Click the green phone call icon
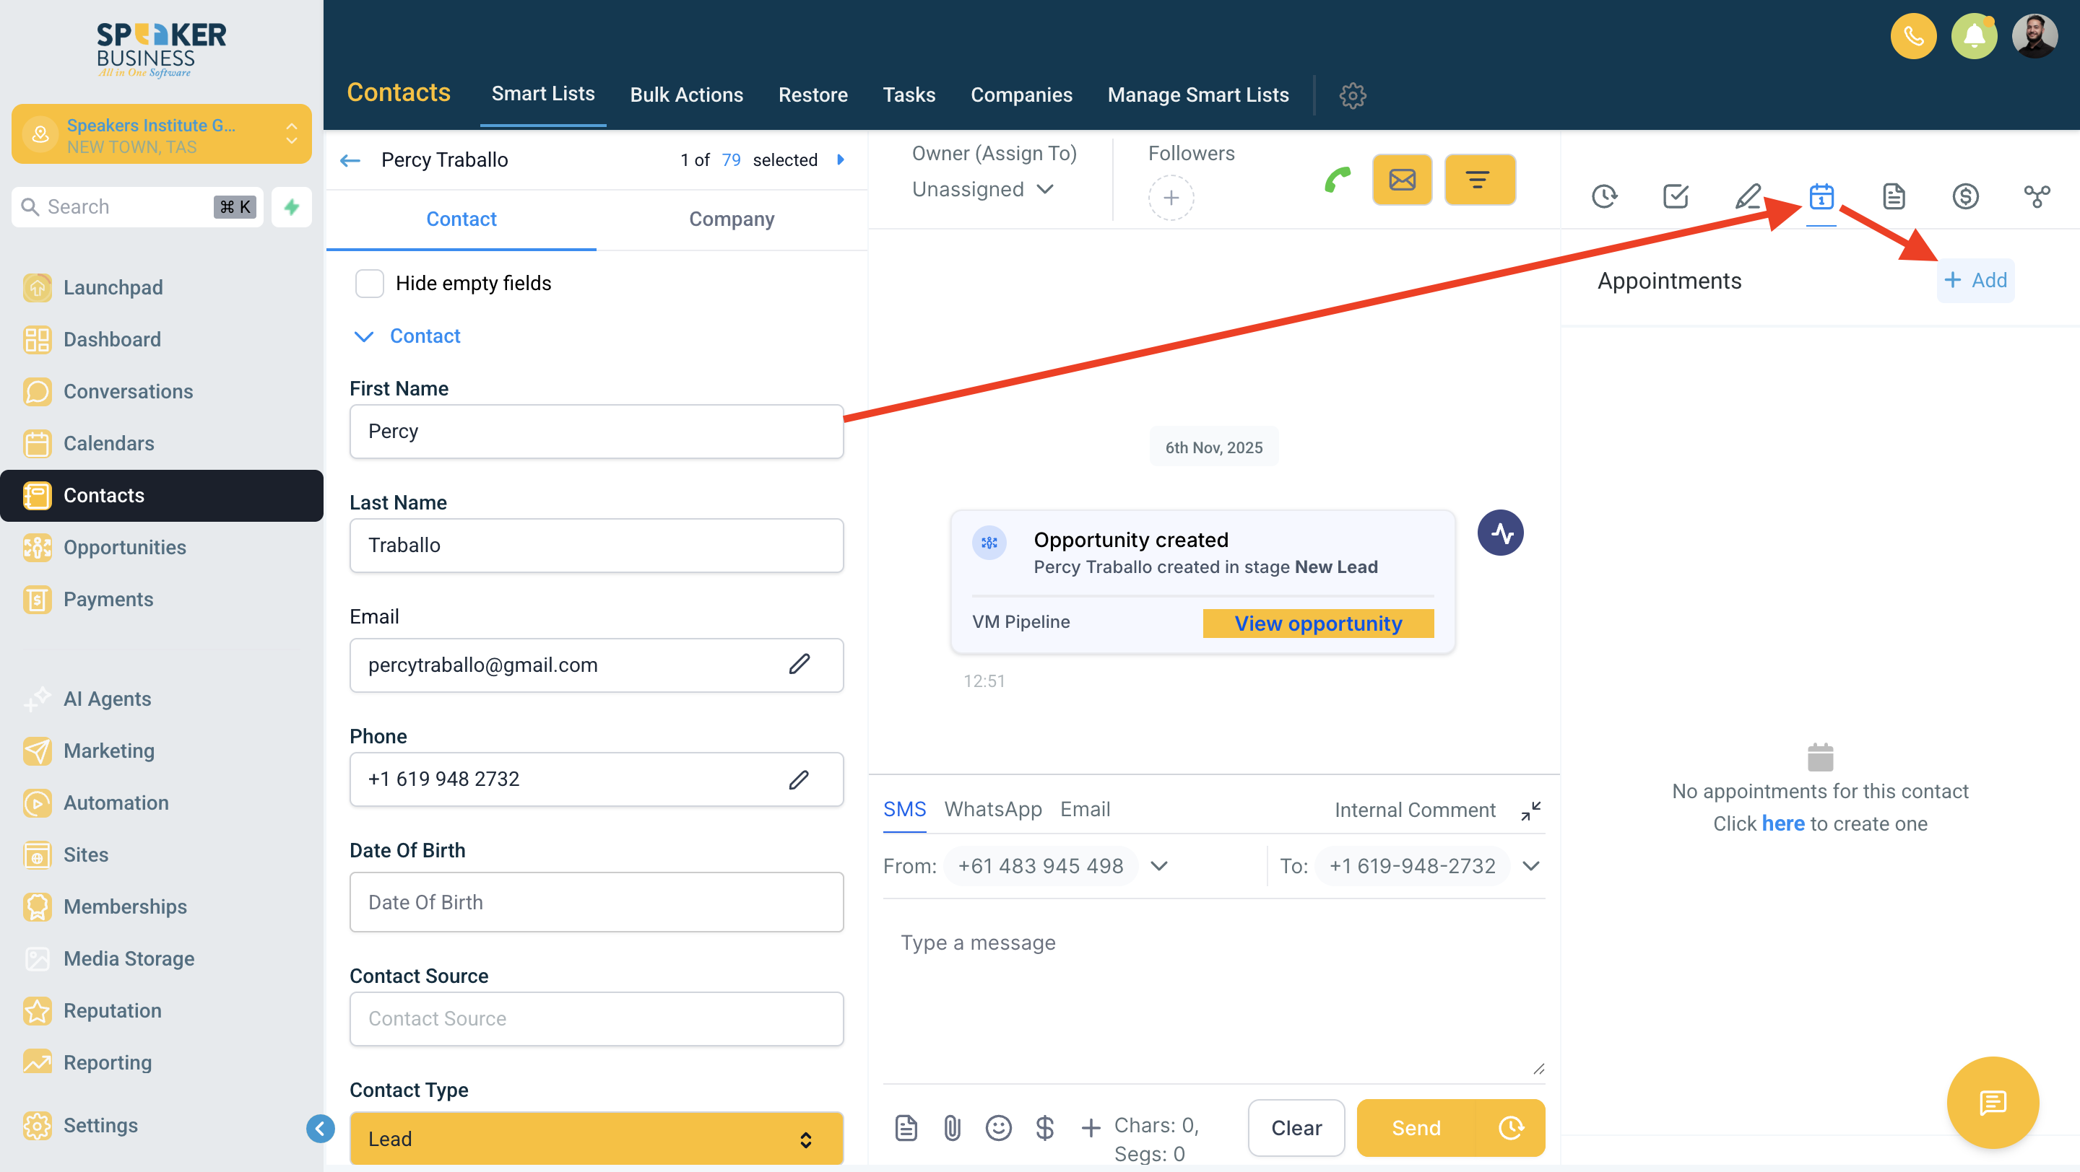This screenshot has height=1172, width=2080. [1337, 179]
